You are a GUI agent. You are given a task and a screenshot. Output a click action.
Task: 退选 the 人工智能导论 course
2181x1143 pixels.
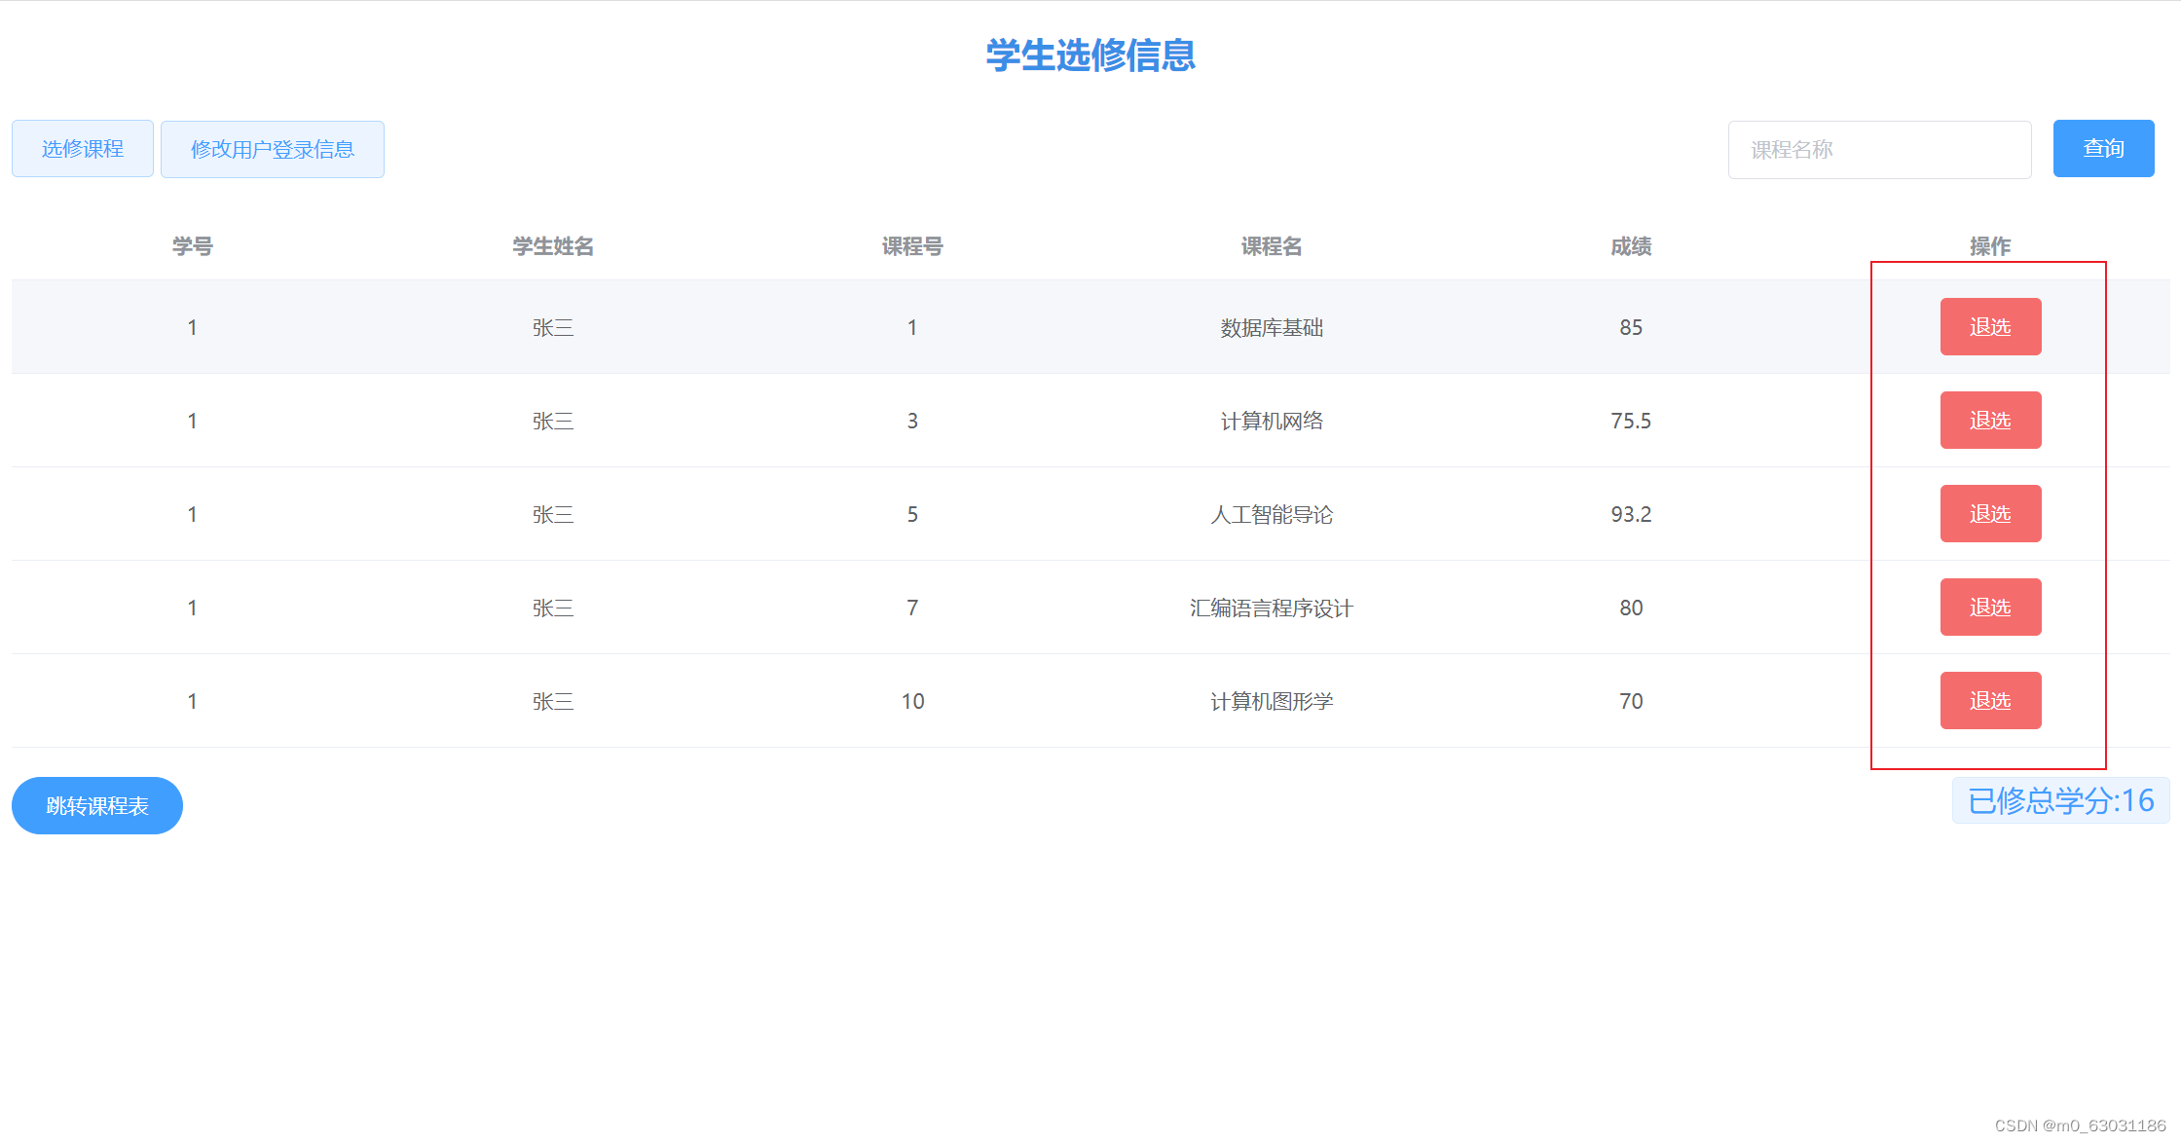click(x=1990, y=513)
